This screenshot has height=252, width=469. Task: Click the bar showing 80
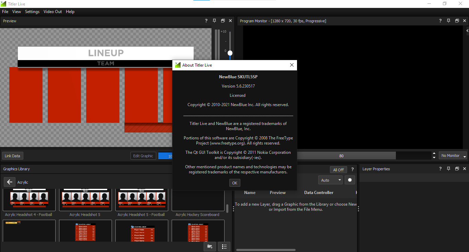[346, 156]
